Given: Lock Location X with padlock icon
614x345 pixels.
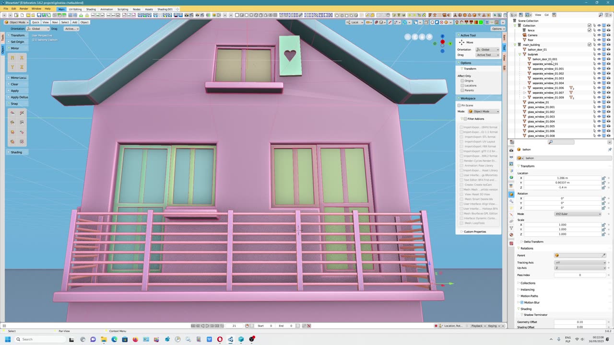Looking at the screenshot, I should click(x=603, y=178).
